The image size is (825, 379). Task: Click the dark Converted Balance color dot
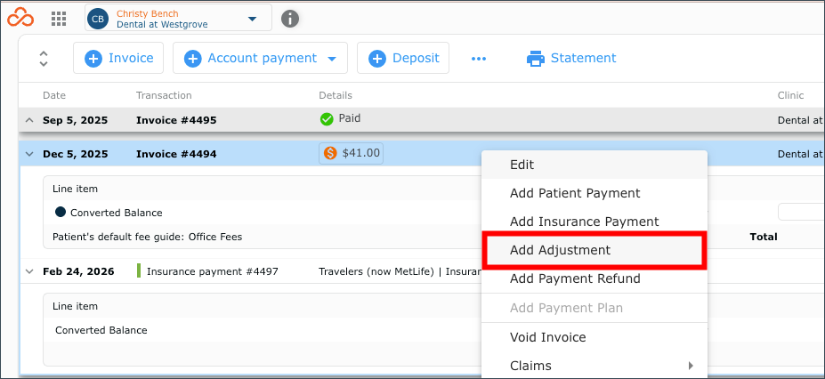click(x=61, y=213)
